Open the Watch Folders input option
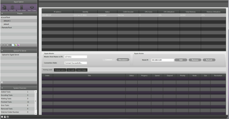This screenshot has width=229, height=119. point(32,8)
